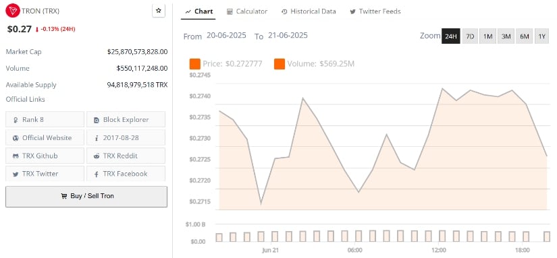Click the Rank 8 badge

pos(45,119)
